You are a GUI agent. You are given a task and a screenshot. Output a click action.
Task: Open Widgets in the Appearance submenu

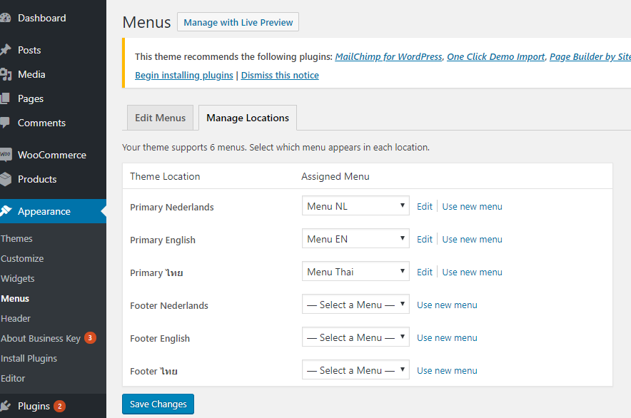(18, 278)
